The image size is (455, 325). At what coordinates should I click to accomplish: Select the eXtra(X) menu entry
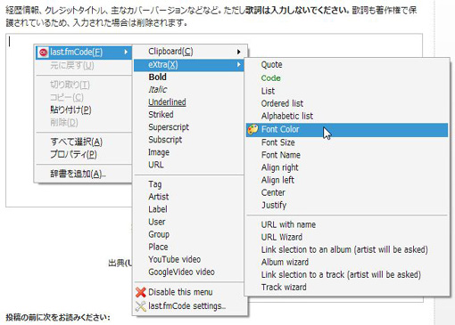click(x=190, y=65)
